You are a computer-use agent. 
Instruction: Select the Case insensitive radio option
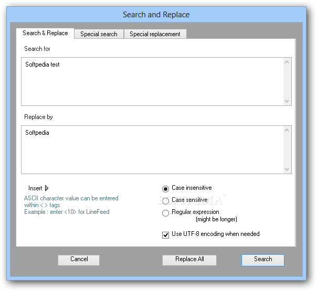[166, 188]
